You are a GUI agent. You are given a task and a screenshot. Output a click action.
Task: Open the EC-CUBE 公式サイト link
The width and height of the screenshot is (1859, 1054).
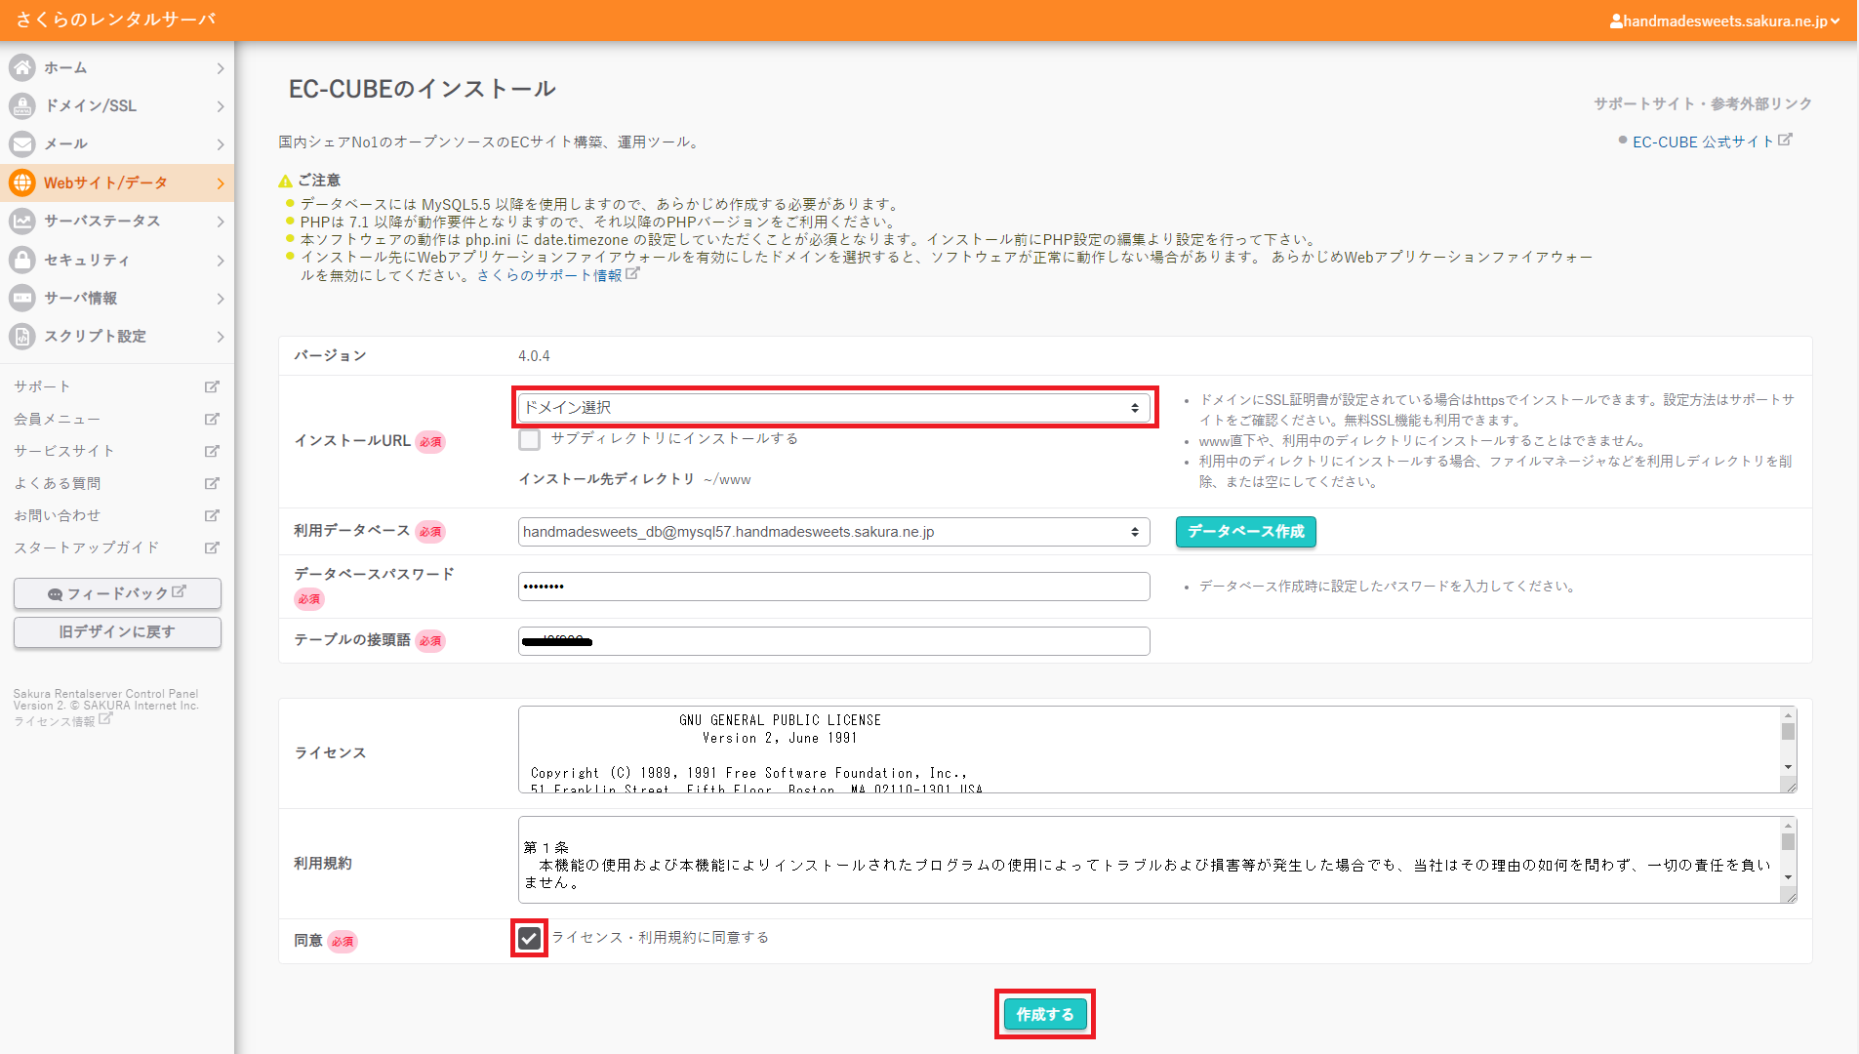click(1703, 142)
